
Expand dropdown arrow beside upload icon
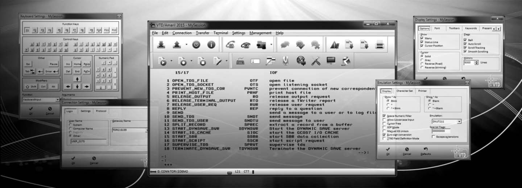tap(186, 45)
